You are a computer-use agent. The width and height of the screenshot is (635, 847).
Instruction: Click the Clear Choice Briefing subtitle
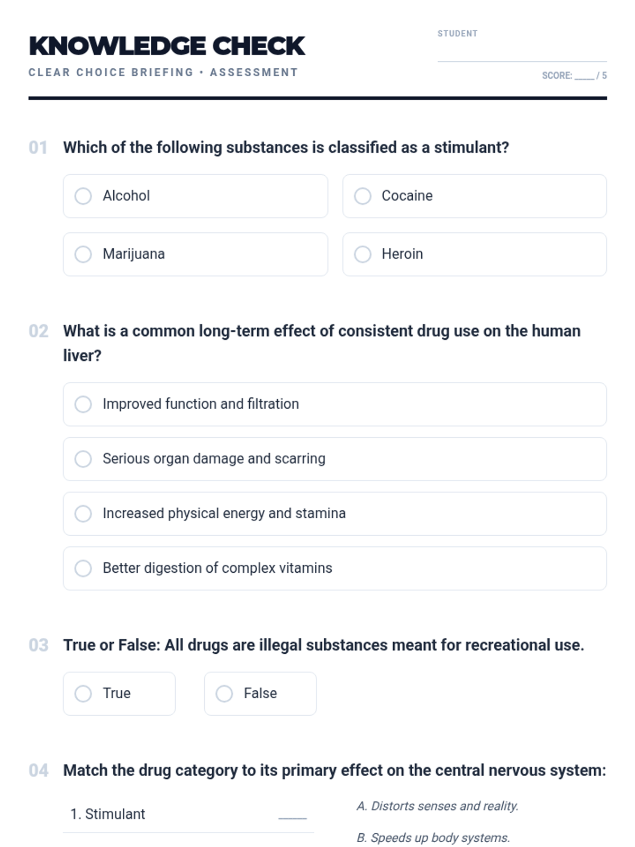pos(163,73)
